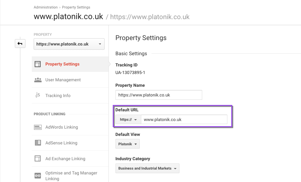This screenshot has height=182, width=301.
Task: Click the Property Name text field
Action: [159, 95]
